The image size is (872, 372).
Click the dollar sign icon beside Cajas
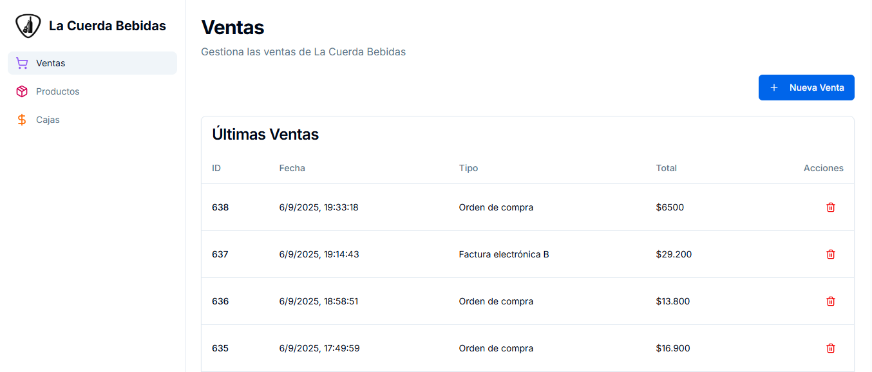tap(22, 119)
